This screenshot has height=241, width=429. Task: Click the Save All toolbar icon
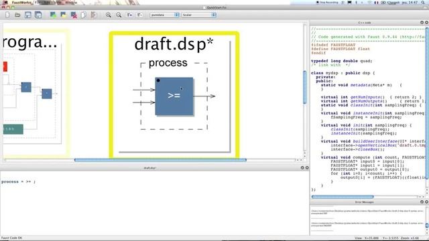click(x=38, y=15)
